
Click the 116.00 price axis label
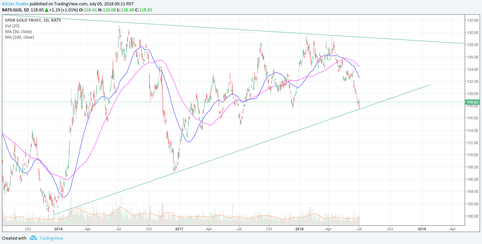(x=473, y=118)
